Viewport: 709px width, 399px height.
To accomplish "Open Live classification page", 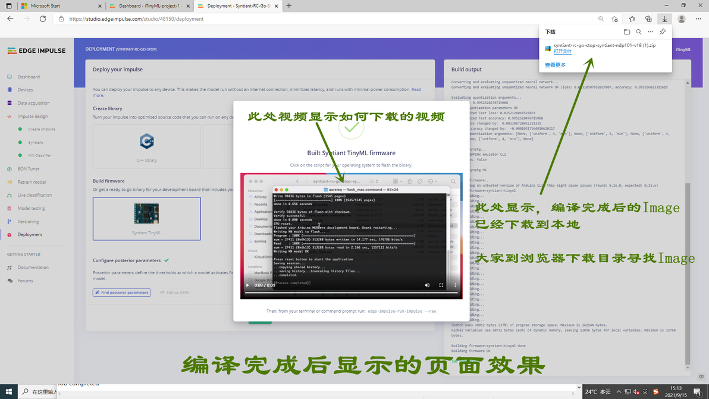I will pyautogui.click(x=35, y=195).
